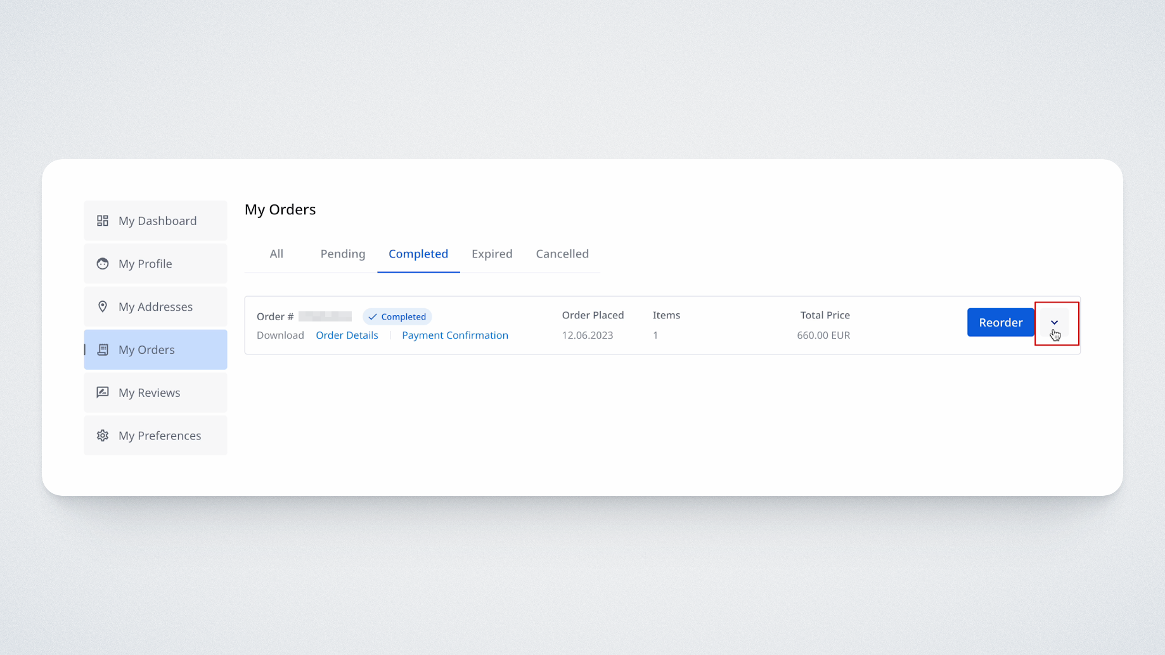
Task: Click the checkmark in the Completed badge
Action: click(x=373, y=317)
